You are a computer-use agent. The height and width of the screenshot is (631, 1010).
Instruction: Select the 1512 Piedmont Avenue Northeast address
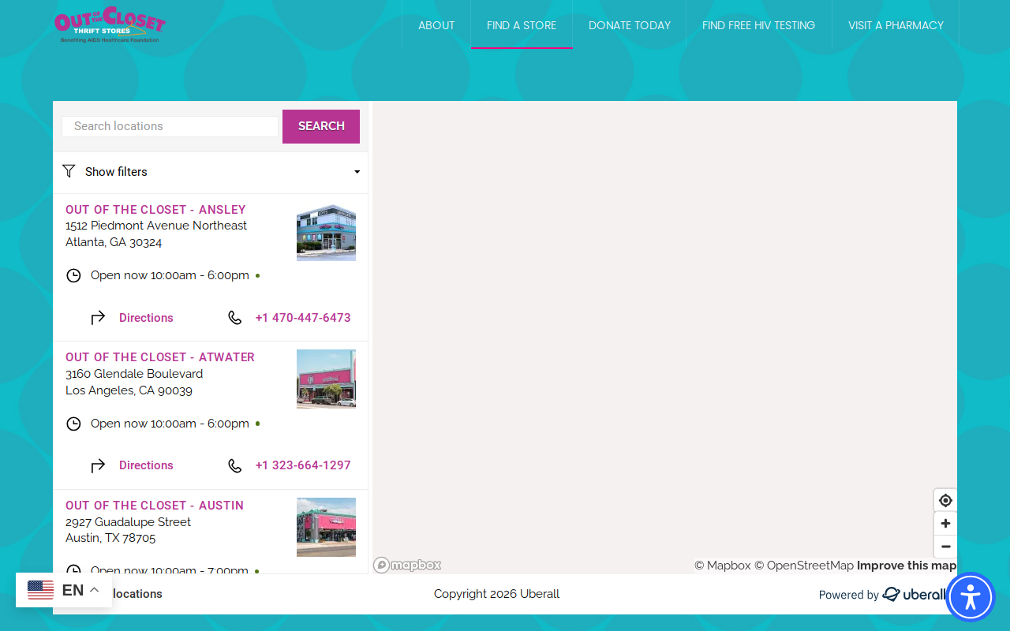(156, 226)
